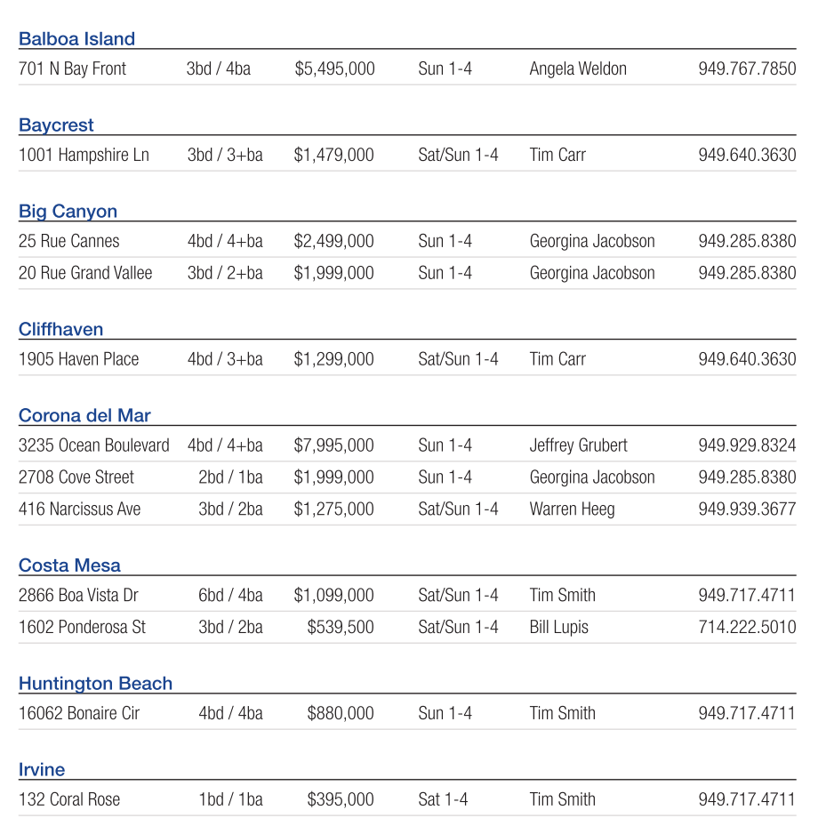818x826 pixels.
Task: Select the Costa Mesa heading
Action: point(69,565)
